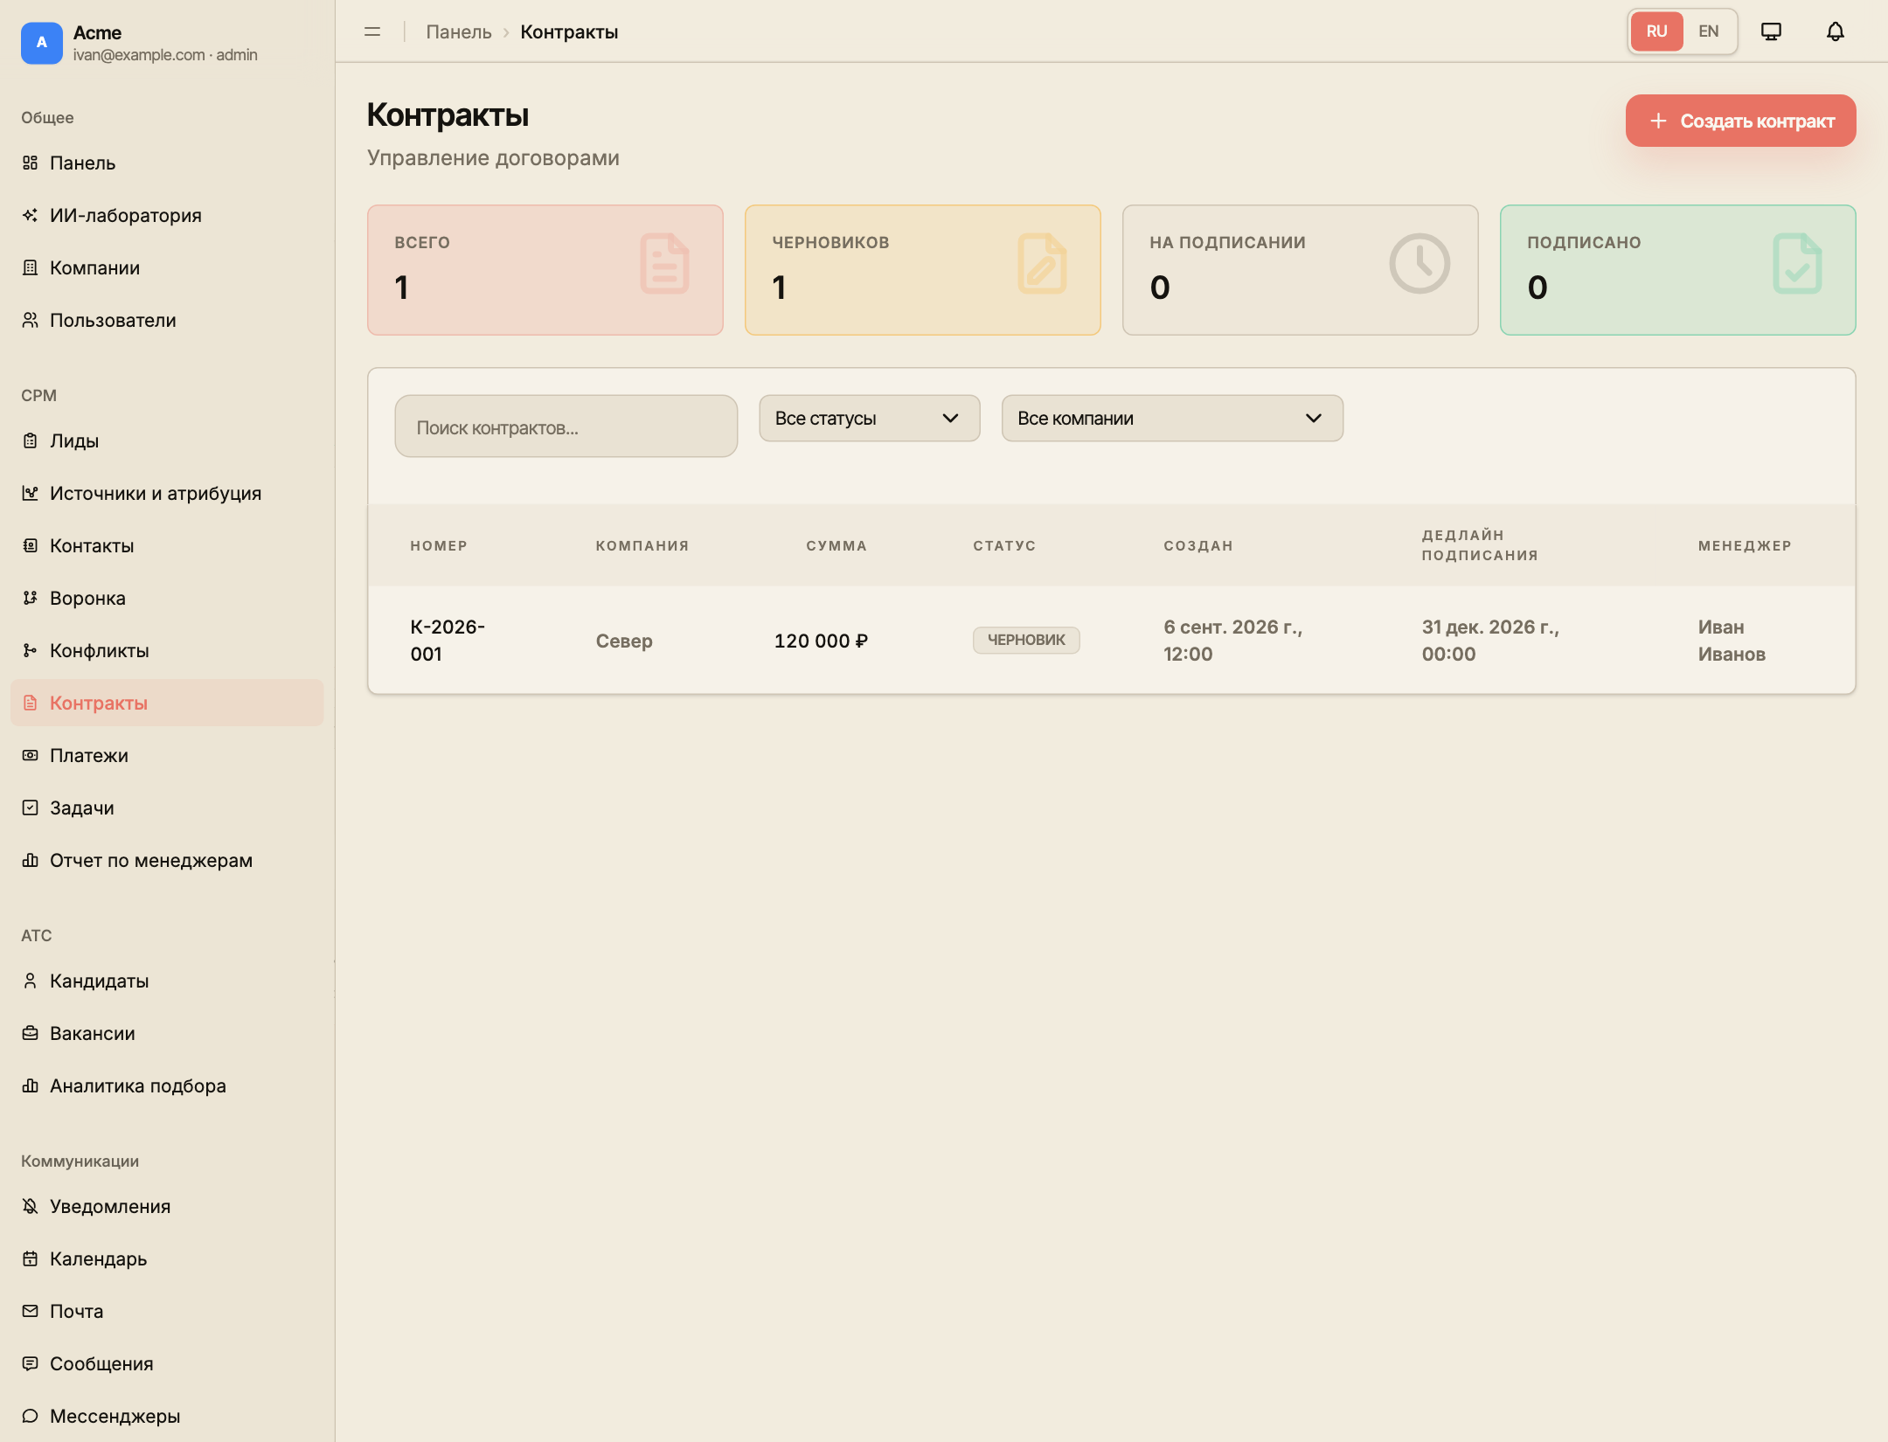This screenshot has width=1888, height=1442.
Task: Click the Создать контракт button
Action: (x=1740, y=121)
